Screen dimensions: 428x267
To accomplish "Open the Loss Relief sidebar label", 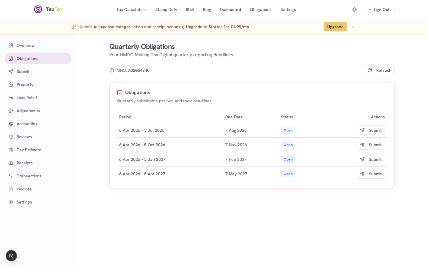I will (x=27, y=98).
